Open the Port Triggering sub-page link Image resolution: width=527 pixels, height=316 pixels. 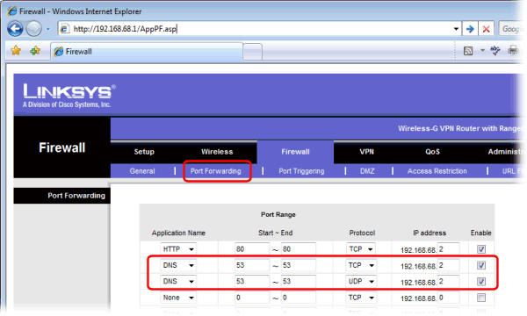pos(301,171)
